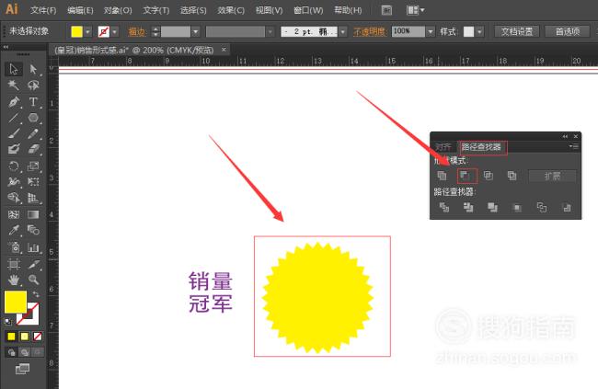Switch to the 路径查找器 tab
The height and width of the screenshot is (389, 598).
(x=481, y=147)
